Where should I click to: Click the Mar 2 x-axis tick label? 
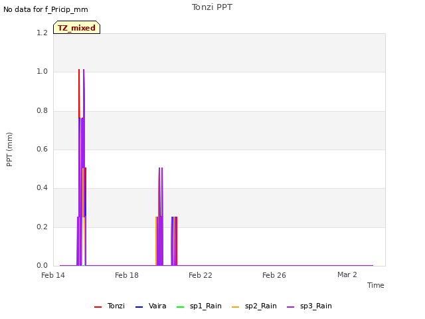(x=347, y=274)
